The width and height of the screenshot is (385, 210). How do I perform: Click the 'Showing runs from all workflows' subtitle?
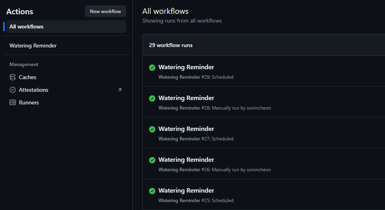coord(182,21)
